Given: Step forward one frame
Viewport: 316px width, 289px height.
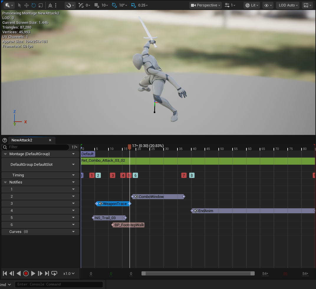Looking at the screenshot, I should [x=40, y=273].
